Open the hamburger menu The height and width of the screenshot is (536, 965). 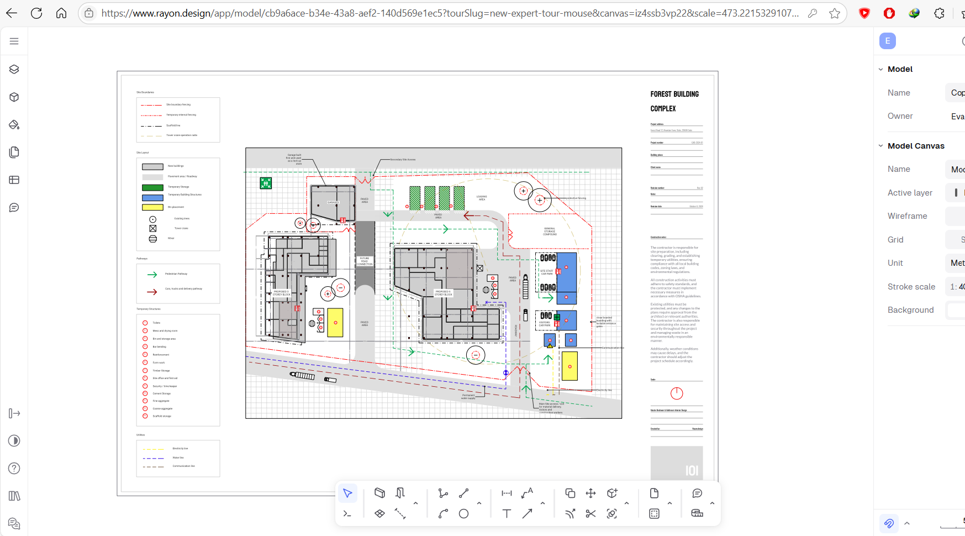point(14,41)
